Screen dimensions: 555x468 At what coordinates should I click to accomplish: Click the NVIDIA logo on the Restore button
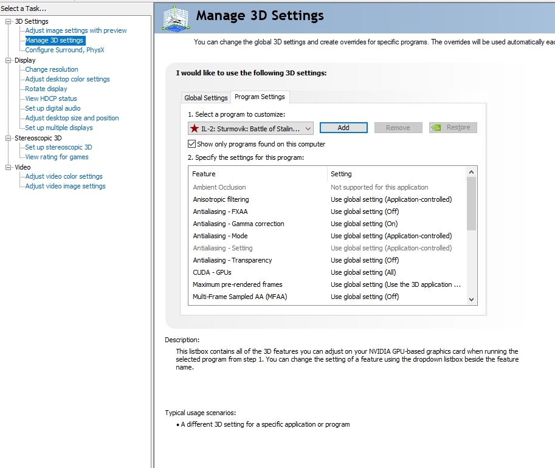point(436,128)
